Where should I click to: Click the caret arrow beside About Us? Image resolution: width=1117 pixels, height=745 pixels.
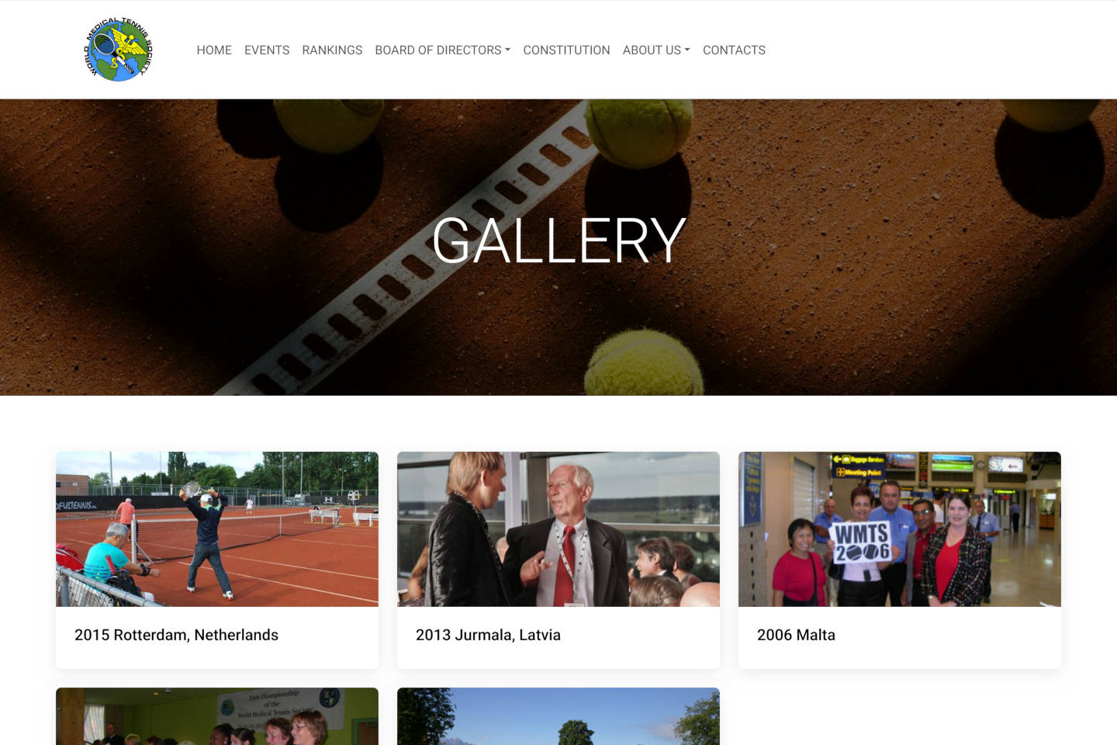point(687,50)
